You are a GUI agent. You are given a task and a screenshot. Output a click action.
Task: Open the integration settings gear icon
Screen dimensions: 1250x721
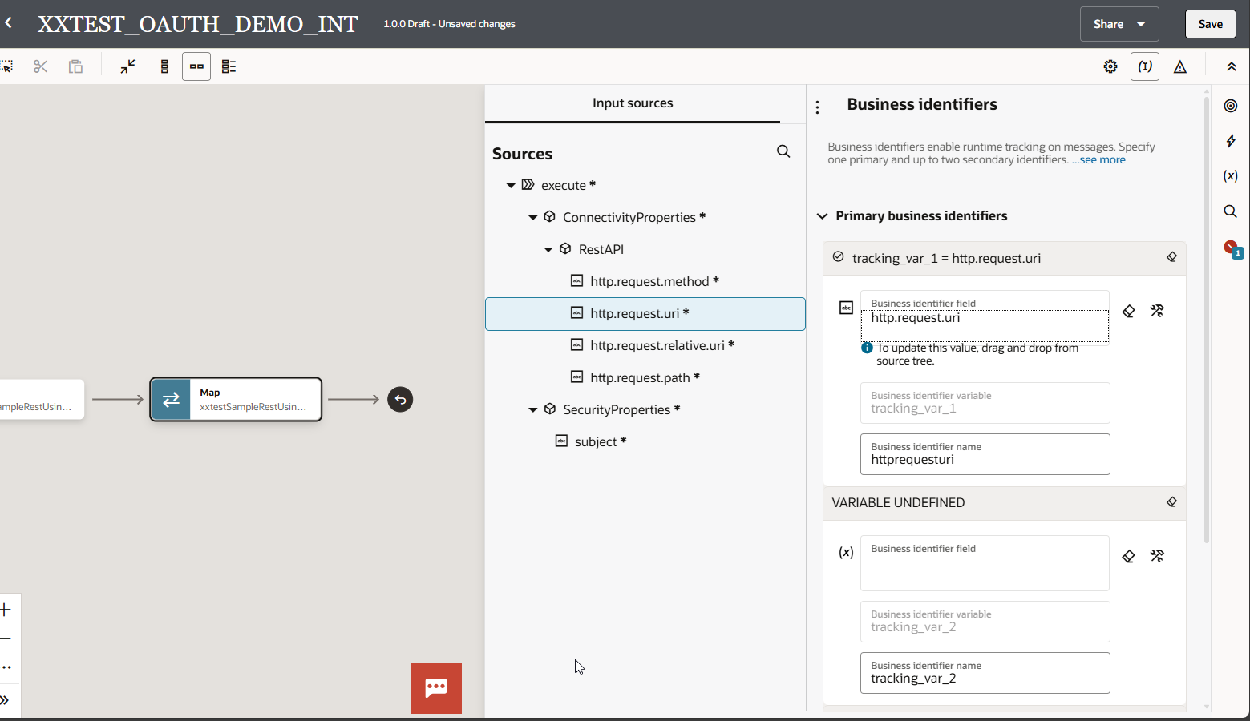tap(1110, 66)
